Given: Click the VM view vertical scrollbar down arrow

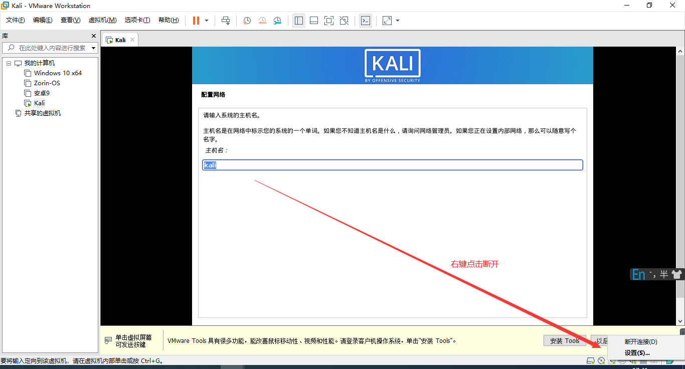Looking at the screenshot, I should 680,321.
